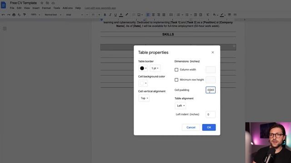The height and width of the screenshot is (163, 291).
Task: Apply right align from the toolbar
Action: (159, 15)
